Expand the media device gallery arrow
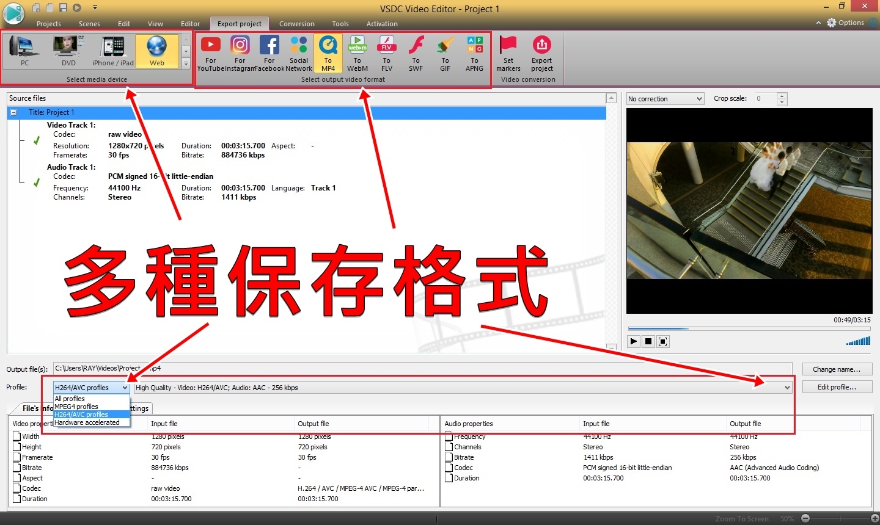The width and height of the screenshot is (880, 525). click(186, 63)
